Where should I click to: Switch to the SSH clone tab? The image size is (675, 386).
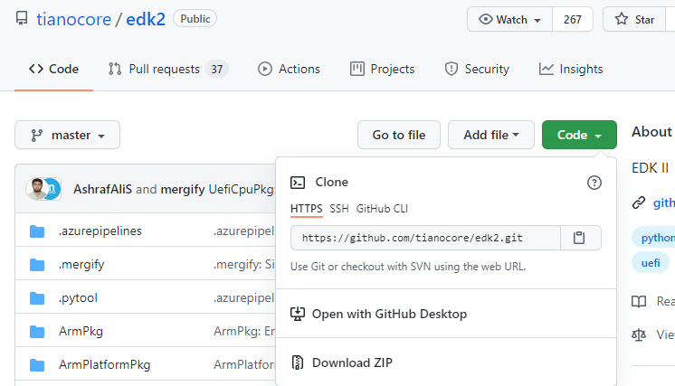339,209
